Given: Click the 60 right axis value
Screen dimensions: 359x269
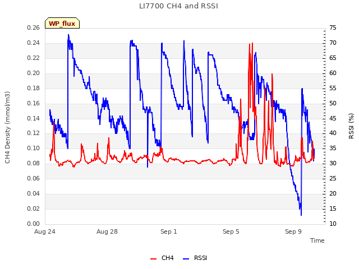Looking at the screenshot, I should (x=333, y=73).
